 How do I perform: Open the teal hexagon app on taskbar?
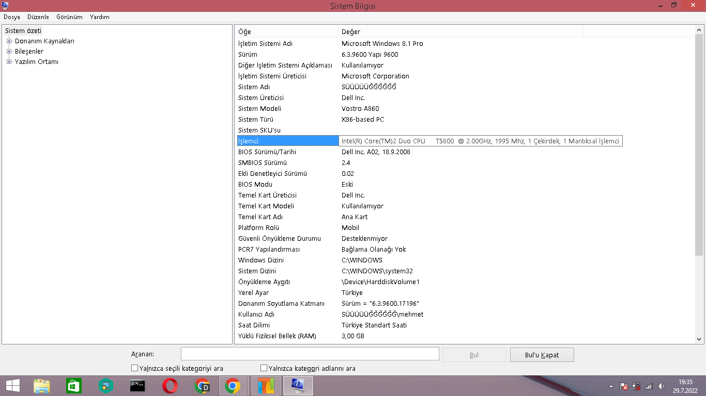106,386
